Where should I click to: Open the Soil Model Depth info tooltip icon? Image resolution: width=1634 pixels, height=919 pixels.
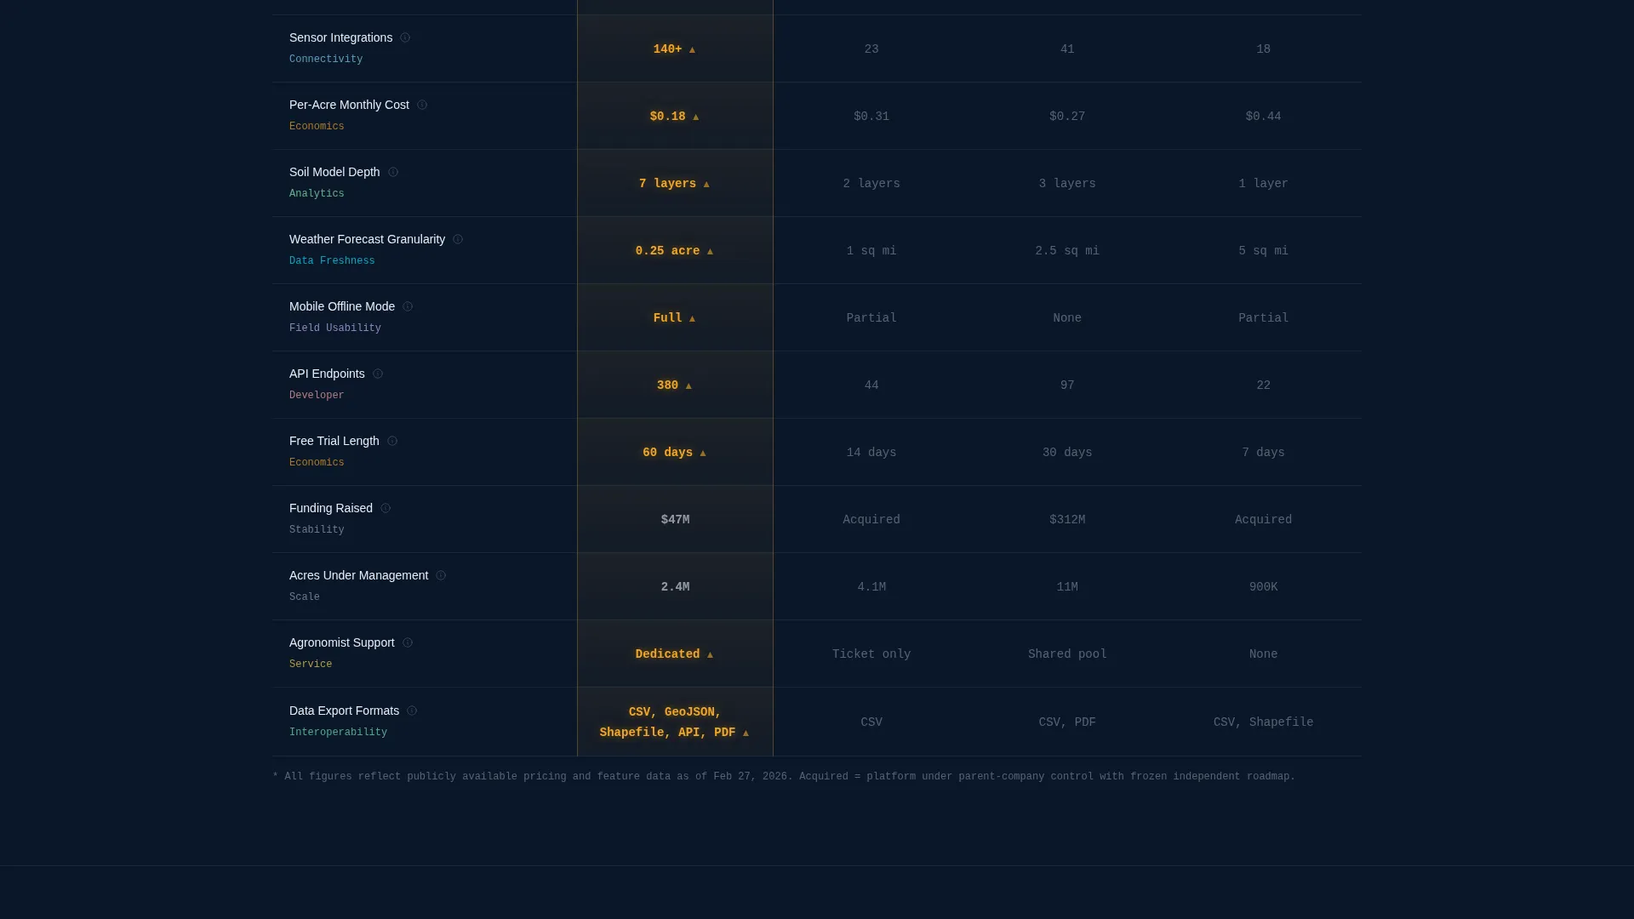pos(393,172)
